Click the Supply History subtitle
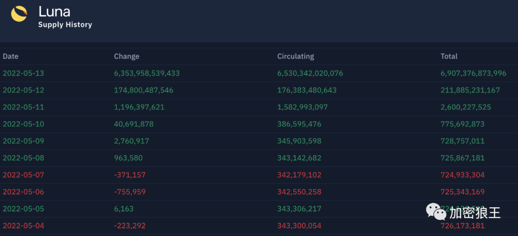 pos(65,24)
